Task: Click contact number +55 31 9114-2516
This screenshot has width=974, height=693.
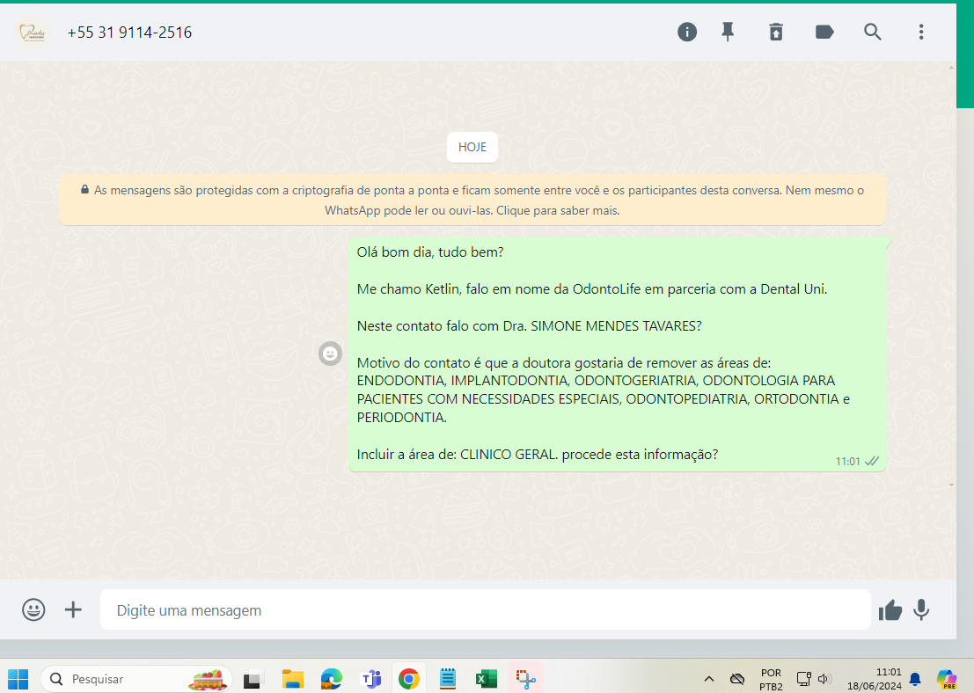Action: click(x=130, y=33)
